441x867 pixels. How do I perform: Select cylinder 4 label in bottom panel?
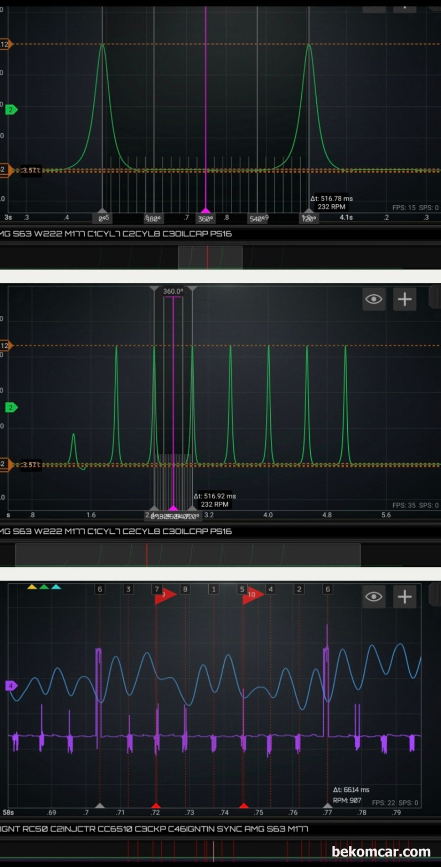click(271, 589)
